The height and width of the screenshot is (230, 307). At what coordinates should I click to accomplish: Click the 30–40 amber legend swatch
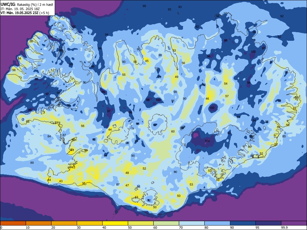pyautogui.click(x=90, y=223)
